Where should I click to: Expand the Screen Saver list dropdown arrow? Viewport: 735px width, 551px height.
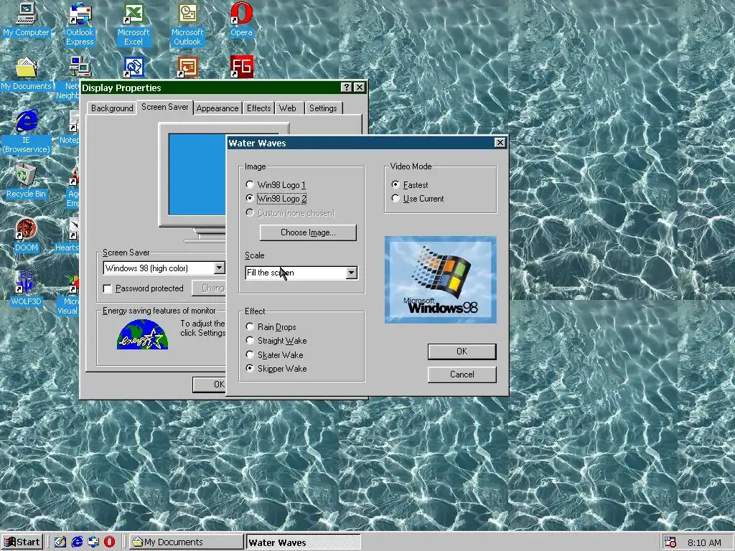[x=219, y=268]
